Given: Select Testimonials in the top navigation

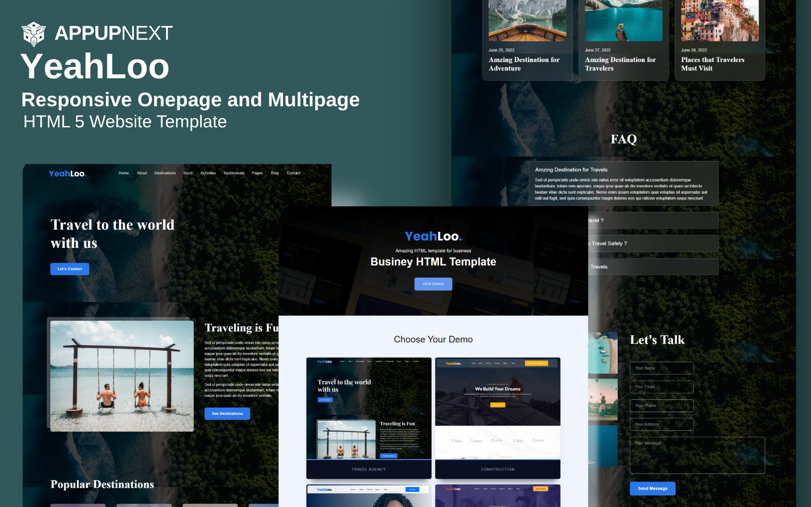Looking at the screenshot, I should click(234, 173).
